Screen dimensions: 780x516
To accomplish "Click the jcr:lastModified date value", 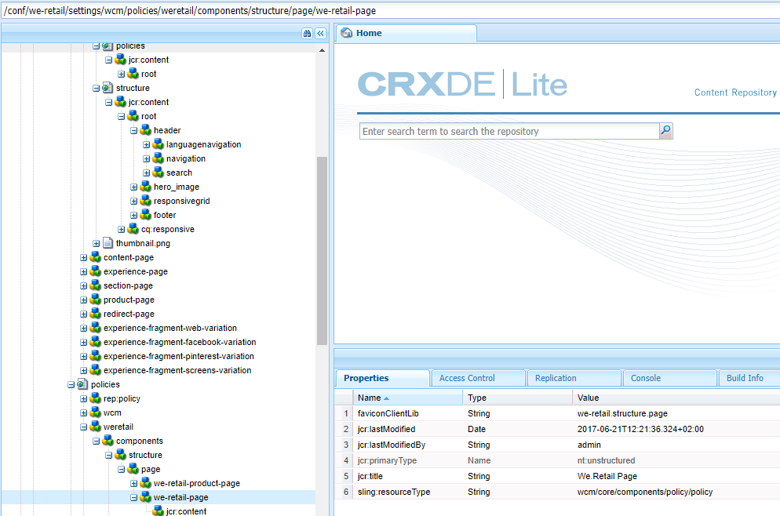I will click(x=640, y=429).
